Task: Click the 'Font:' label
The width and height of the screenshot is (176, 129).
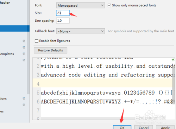Action: click(38, 5)
